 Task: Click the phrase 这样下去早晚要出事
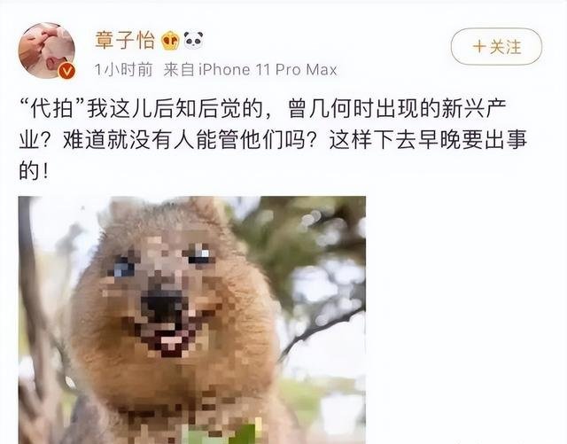point(429,140)
